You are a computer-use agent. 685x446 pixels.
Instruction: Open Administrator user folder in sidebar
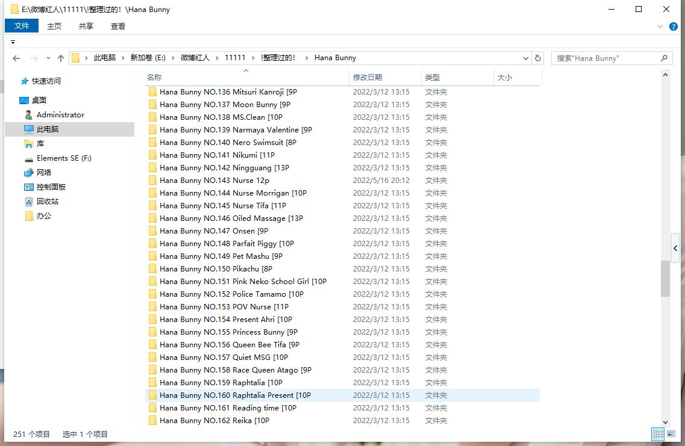55,115
